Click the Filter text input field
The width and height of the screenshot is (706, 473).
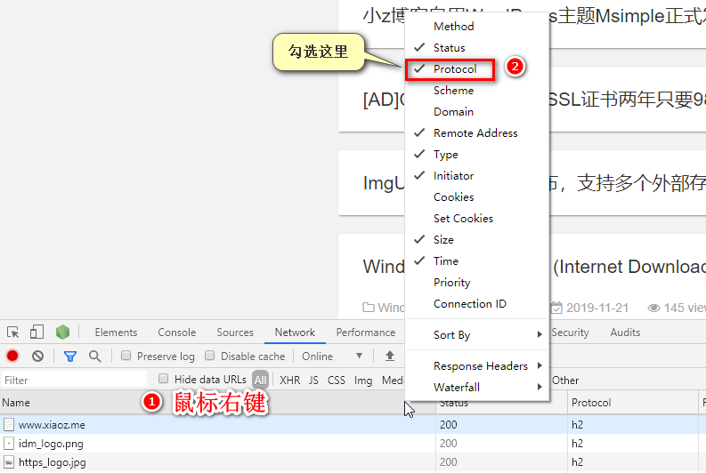pos(73,381)
